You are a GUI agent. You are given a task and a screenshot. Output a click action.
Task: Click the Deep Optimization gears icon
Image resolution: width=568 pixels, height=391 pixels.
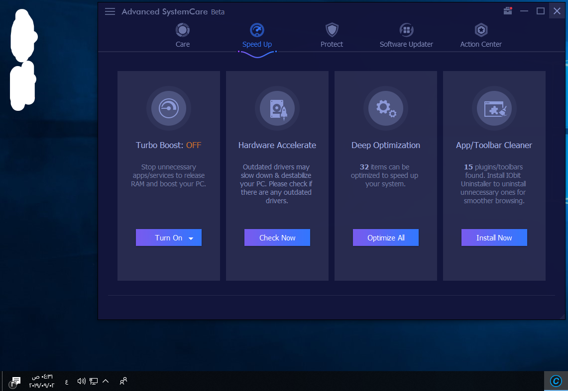point(386,108)
